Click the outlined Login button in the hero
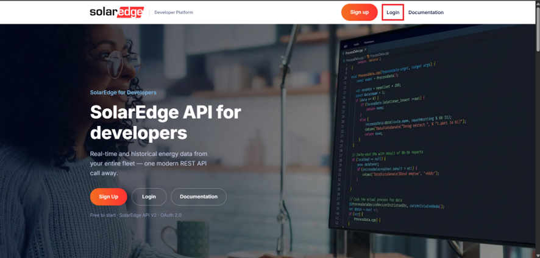 tap(149, 197)
